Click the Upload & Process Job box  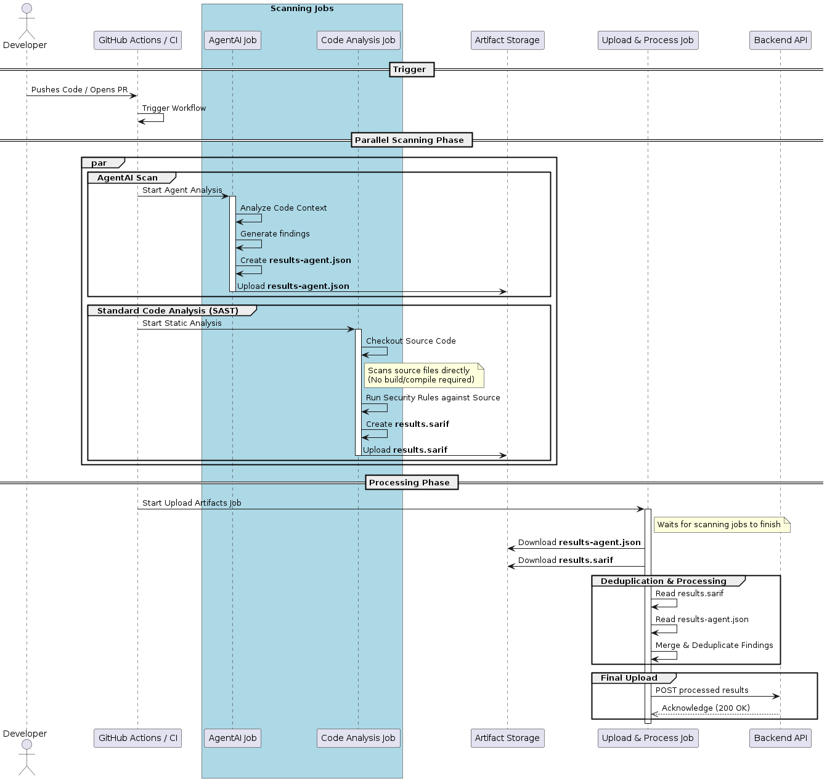pyautogui.click(x=648, y=39)
